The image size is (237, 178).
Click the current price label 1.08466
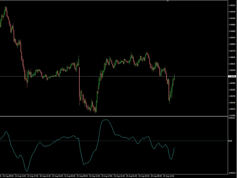(232, 77)
